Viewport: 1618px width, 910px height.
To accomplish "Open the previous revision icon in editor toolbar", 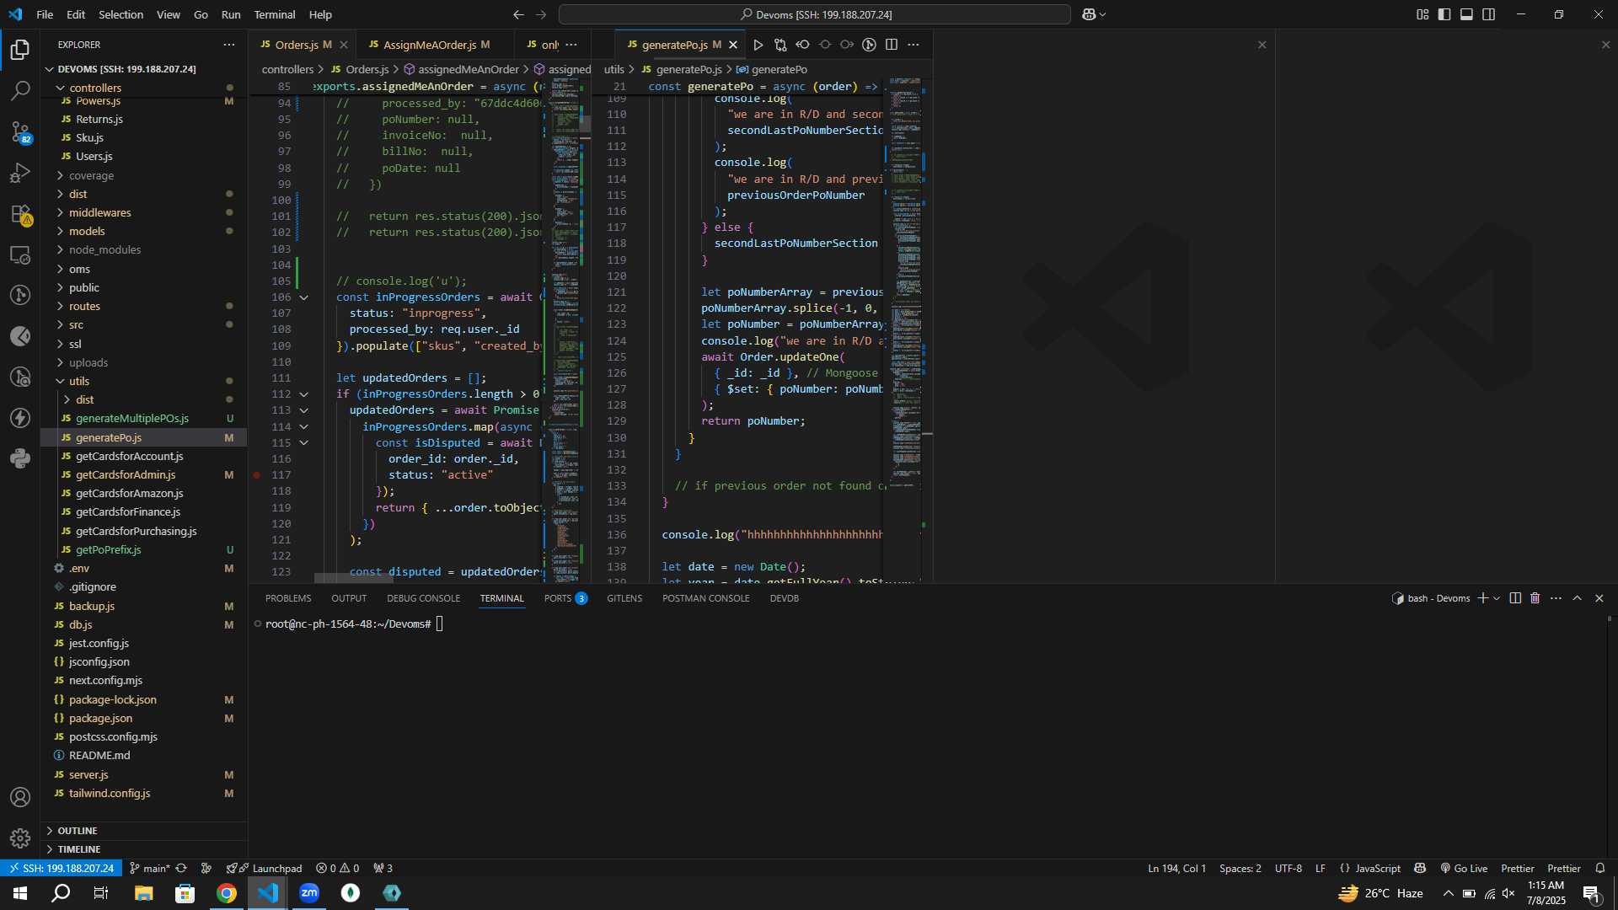I will [x=802, y=45].
